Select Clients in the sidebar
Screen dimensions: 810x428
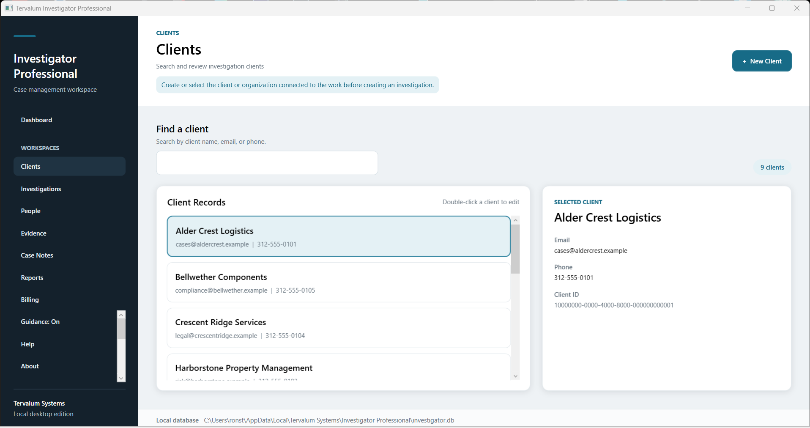[x=69, y=166]
